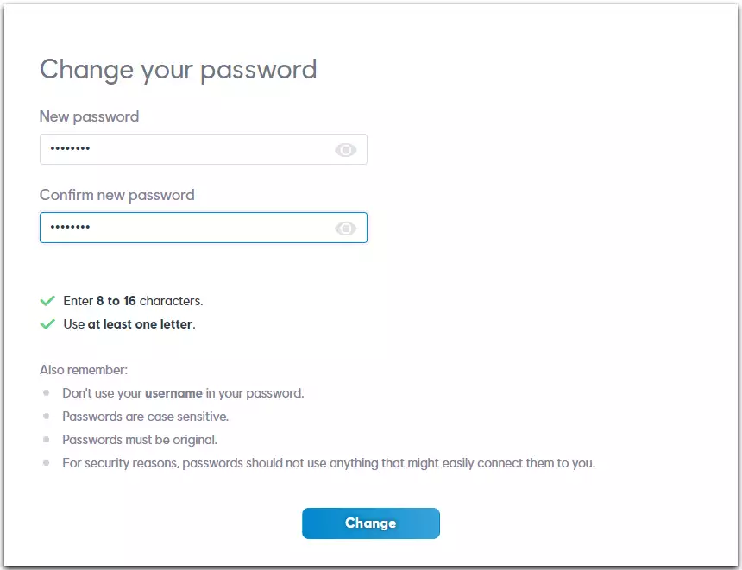The image size is (742, 570).
Task: Focus the New password input field
Action: point(204,149)
